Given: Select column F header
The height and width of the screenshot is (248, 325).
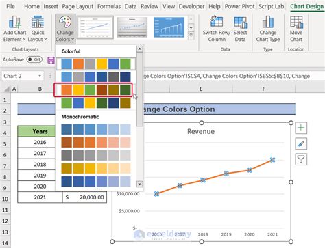Looking at the screenshot, I should (264, 89).
